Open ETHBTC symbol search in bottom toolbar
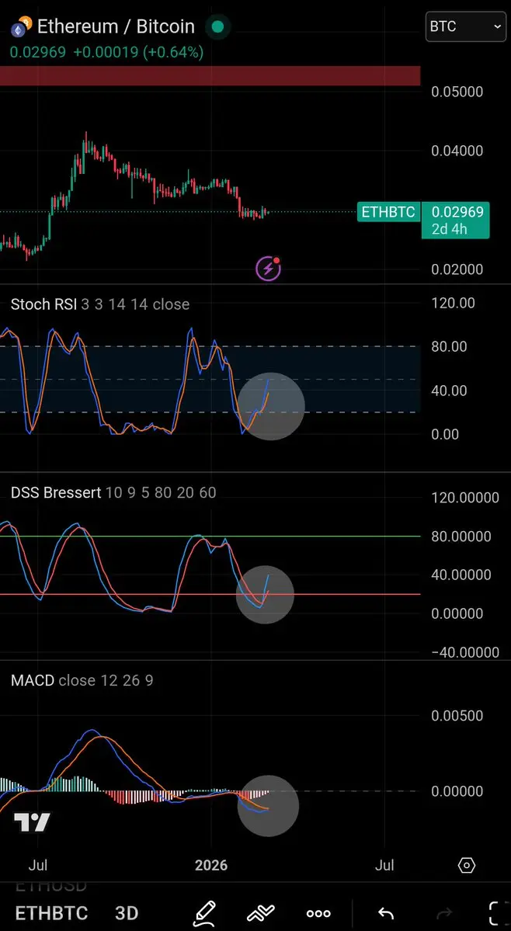Viewport: 511px width, 931px height. tap(51, 912)
